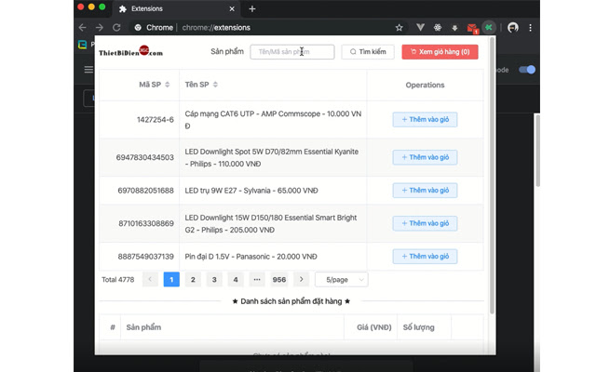The height and width of the screenshot is (372, 596).
Task: Go to previous page arrow
Action: (x=150, y=279)
